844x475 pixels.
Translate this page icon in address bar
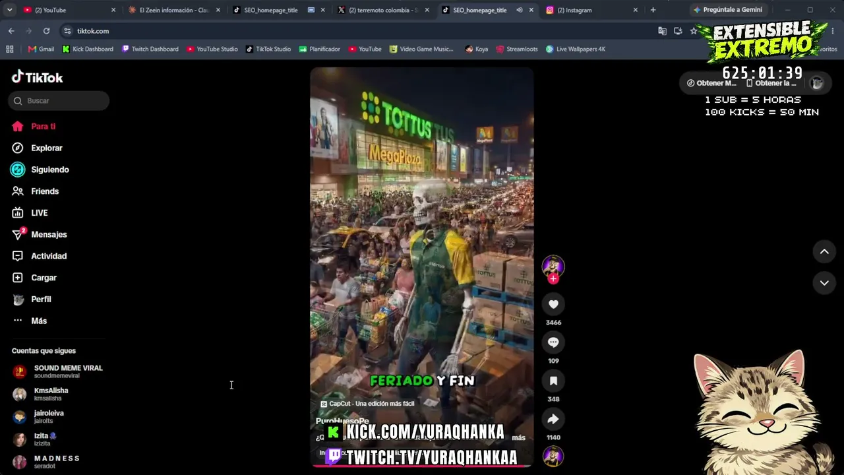(x=662, y=31)
